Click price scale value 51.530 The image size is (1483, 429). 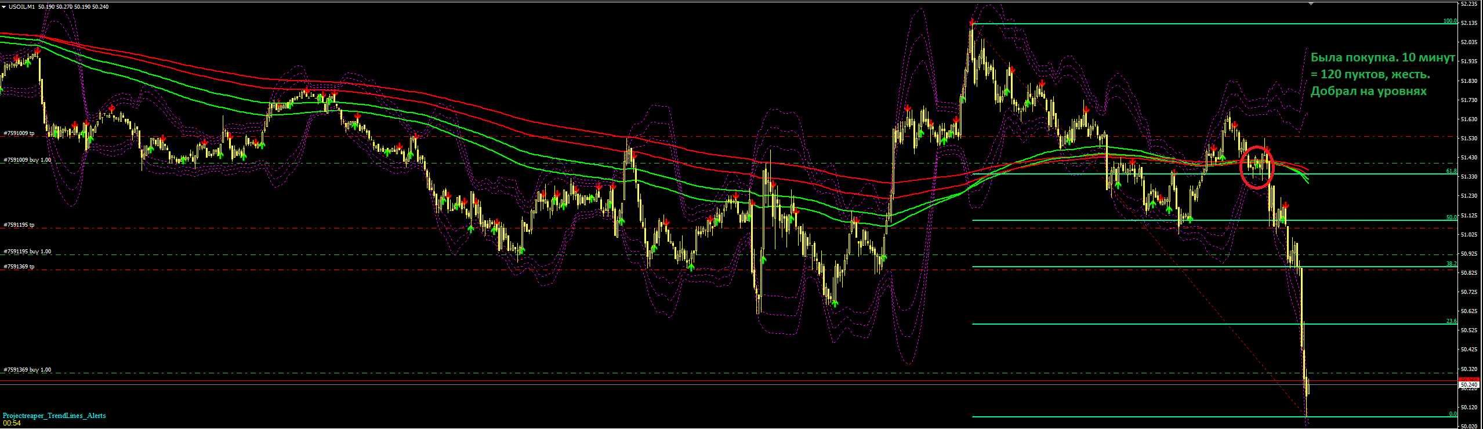[x=1469, y=139]
